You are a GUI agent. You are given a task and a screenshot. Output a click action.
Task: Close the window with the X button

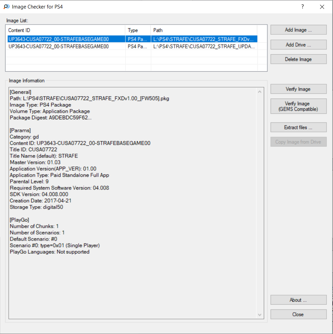(x=322, y=7)
